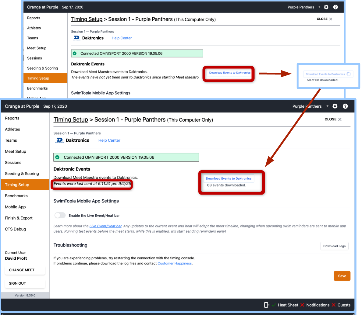Select Finish & Export in sidebar

[19, 218]
